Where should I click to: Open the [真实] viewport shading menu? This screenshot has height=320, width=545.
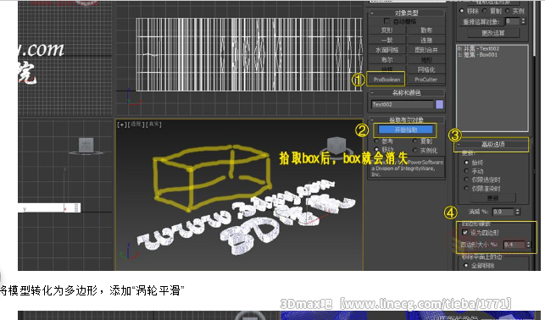click(153, 124)
